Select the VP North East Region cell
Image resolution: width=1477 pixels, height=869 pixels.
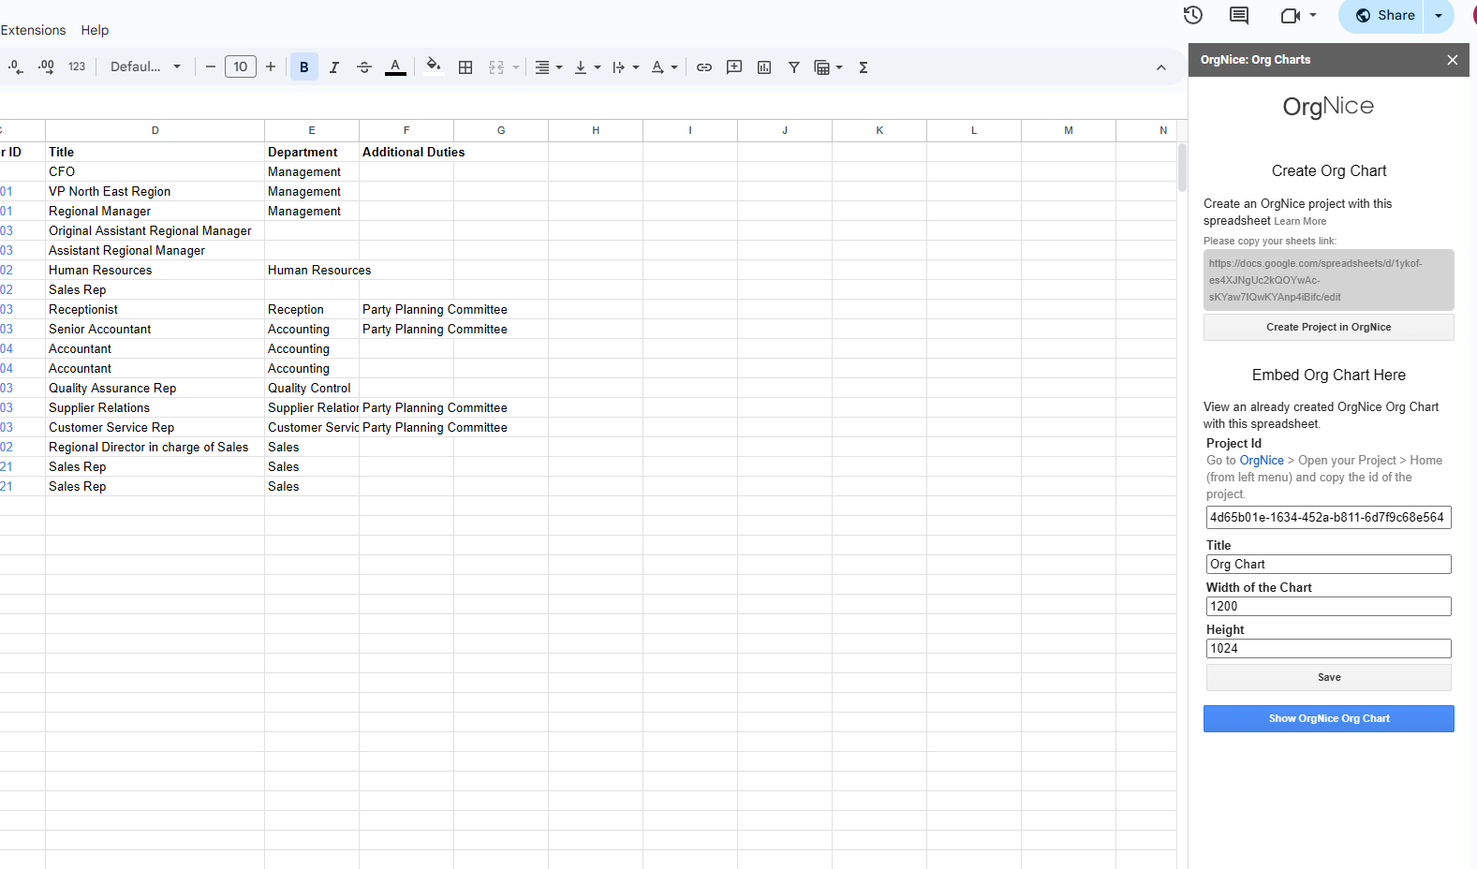[155, 191]
